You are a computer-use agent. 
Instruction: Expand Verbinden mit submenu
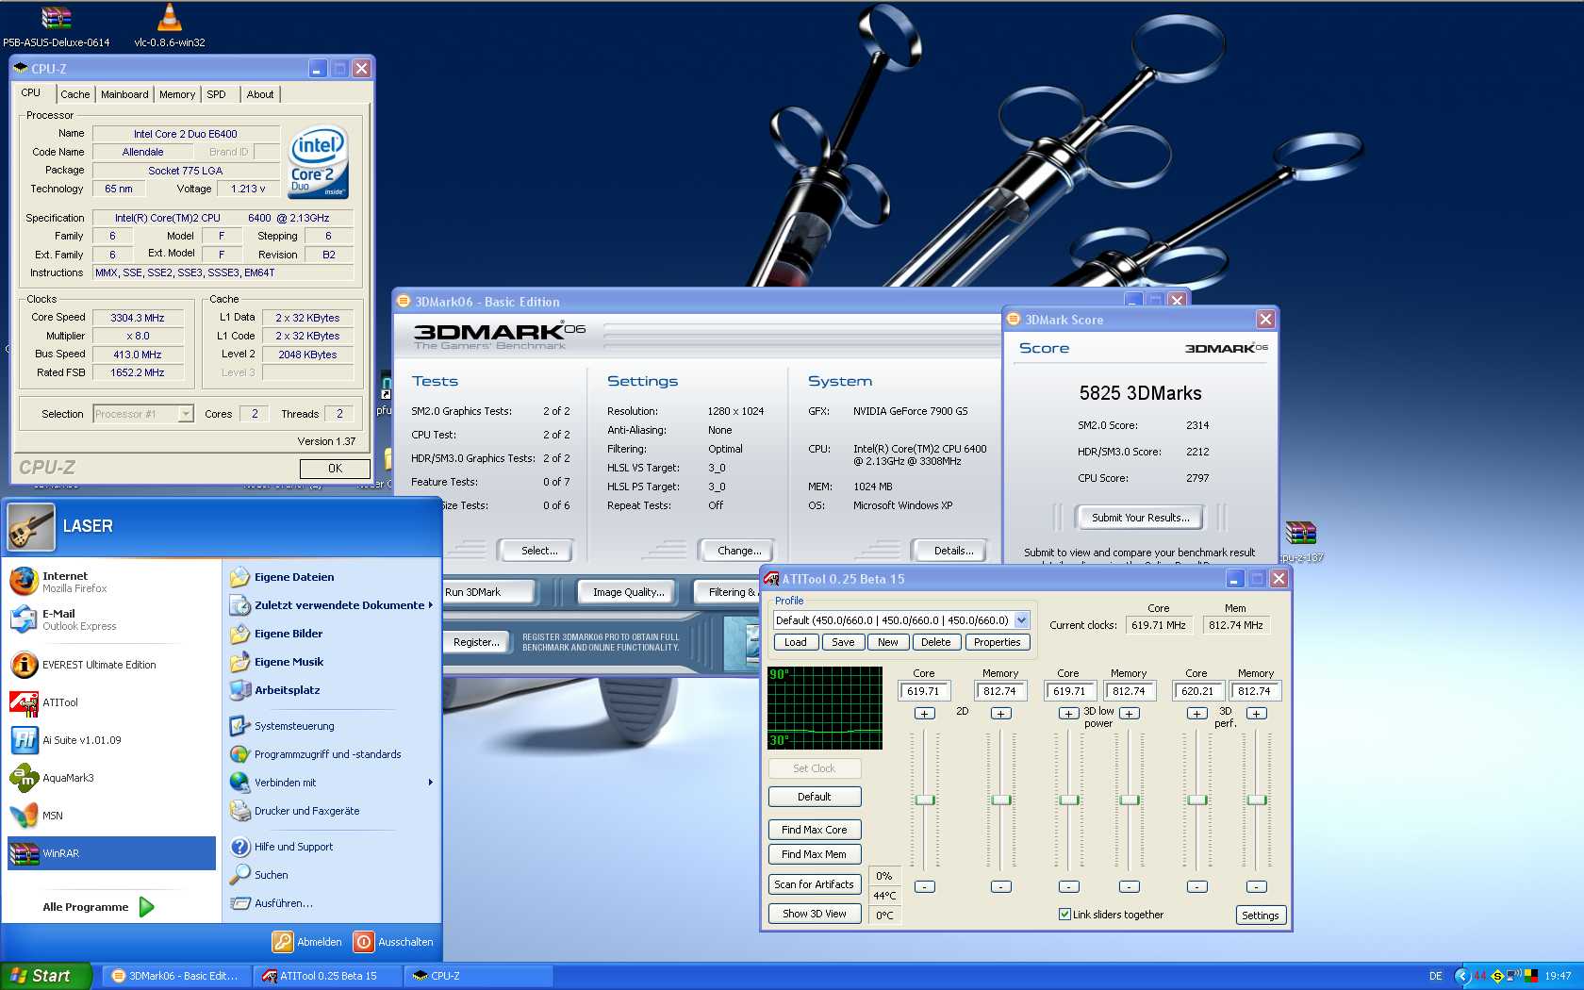(430, 783)
